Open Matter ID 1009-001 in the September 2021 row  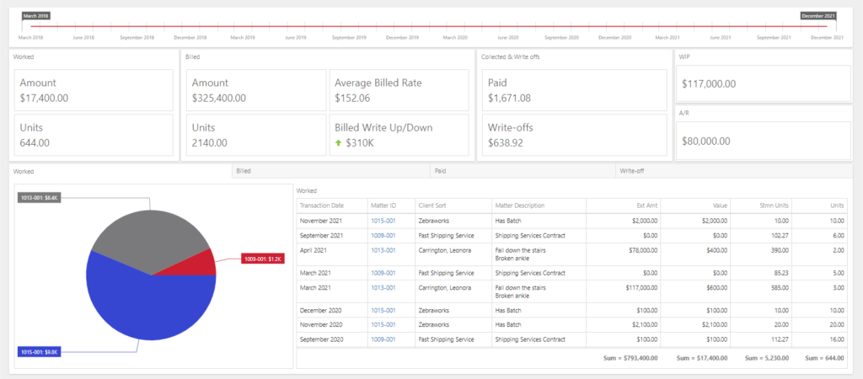coord(383,235)
